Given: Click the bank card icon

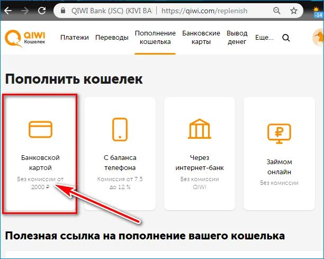Looking at the screenshot, I should (40, 129).
